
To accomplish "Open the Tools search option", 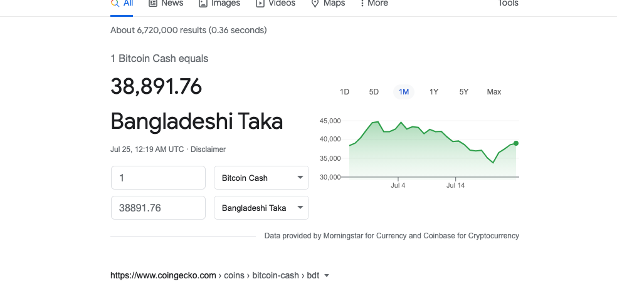I will [x=508, y=3].
